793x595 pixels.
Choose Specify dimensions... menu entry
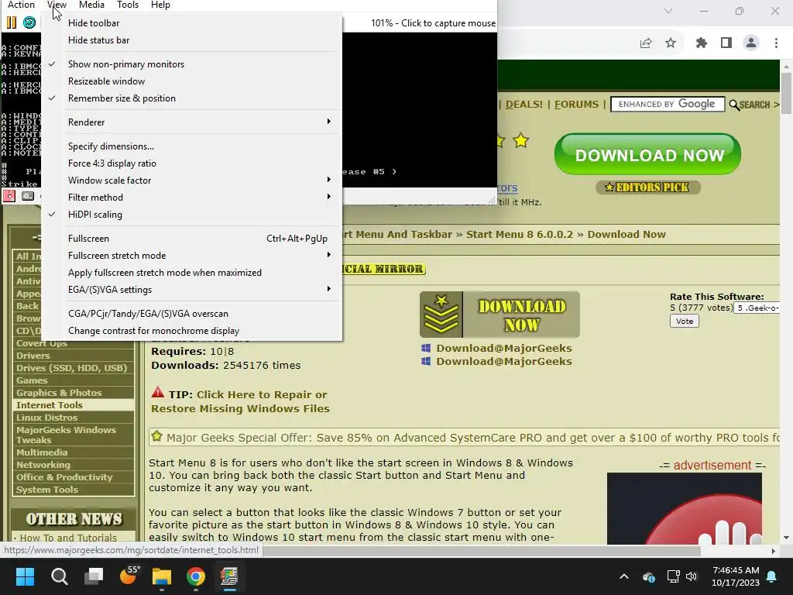pyautogui.click(x=192, y=146)
